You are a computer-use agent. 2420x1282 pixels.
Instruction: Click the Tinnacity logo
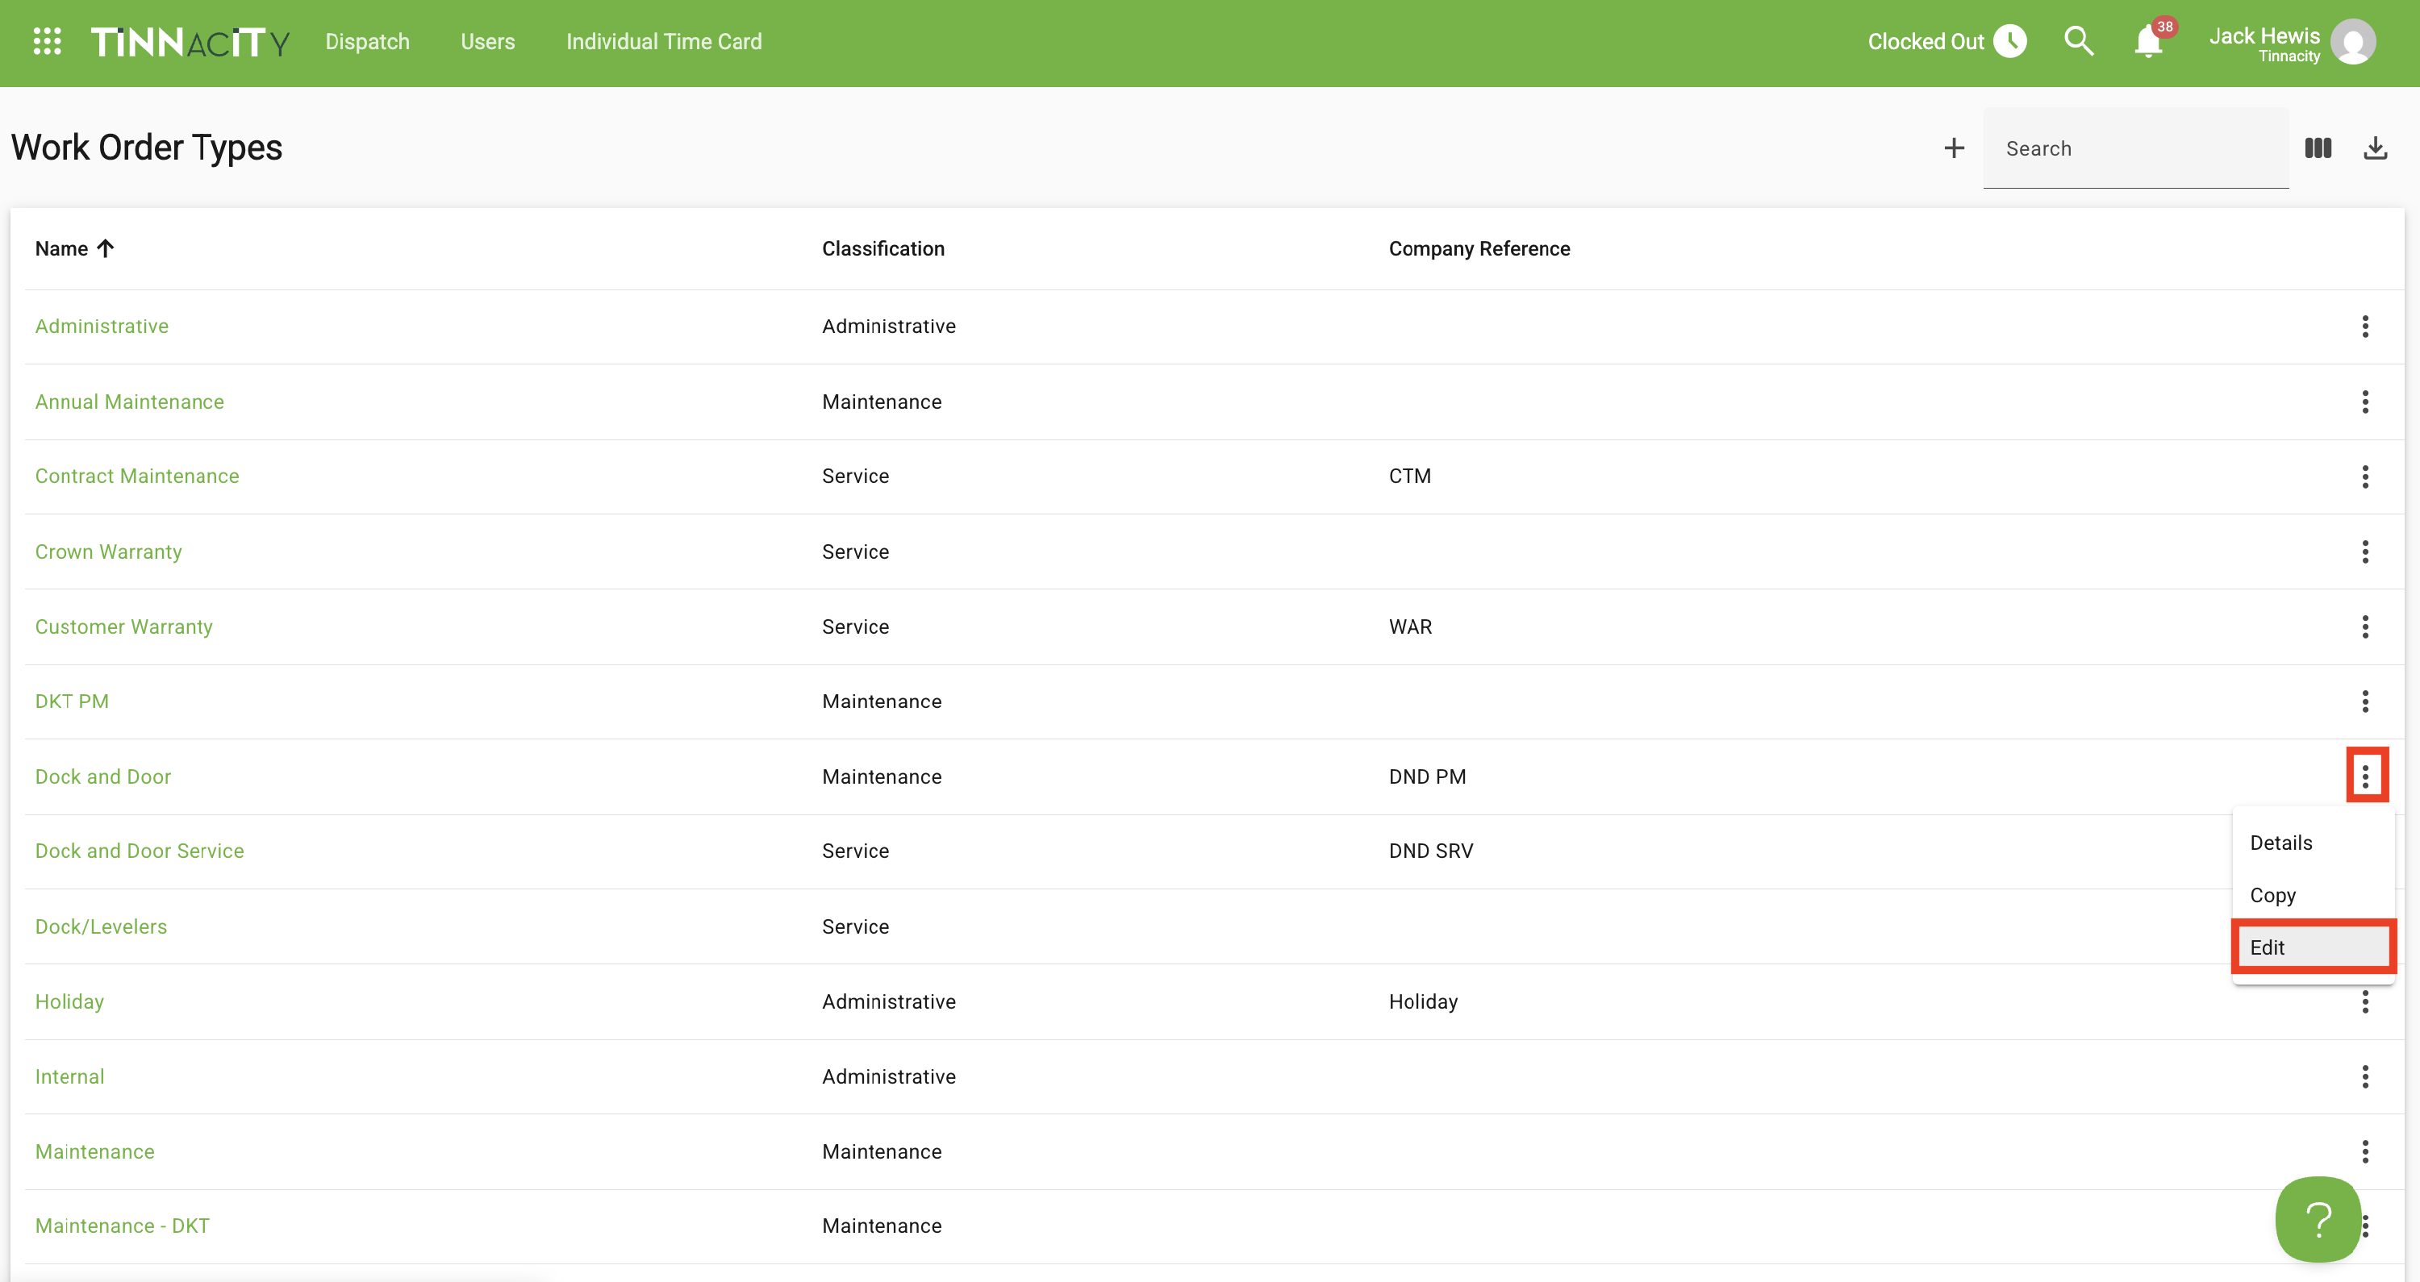coord(190,42)
